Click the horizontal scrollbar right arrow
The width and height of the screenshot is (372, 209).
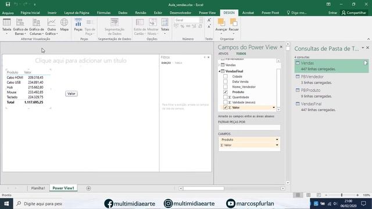283,188
